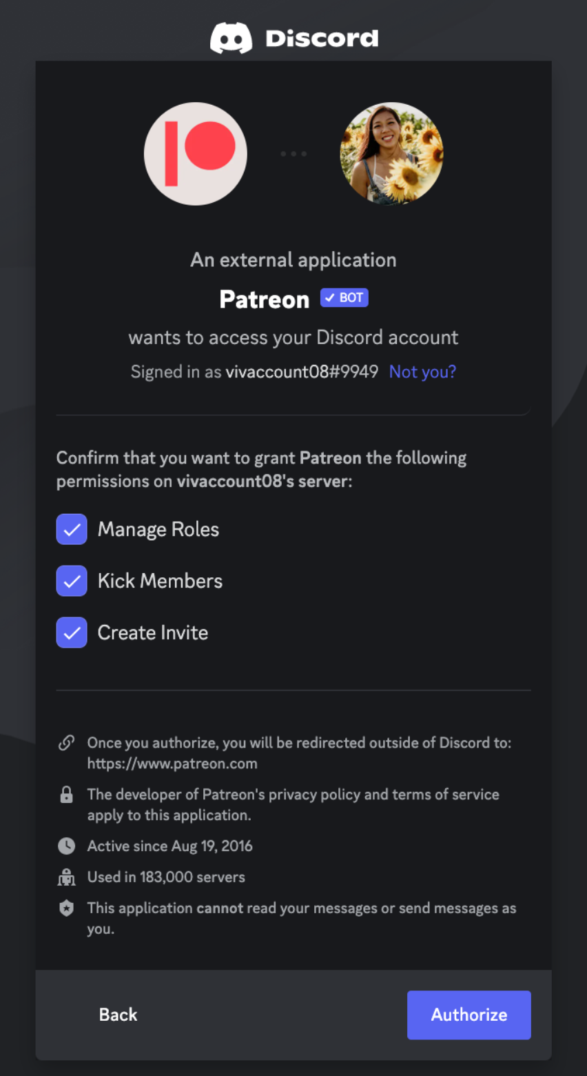Image resolution: width=587 pixels, height=1076 pixels.
Task: Click the chain link redirect icon
Action: coord(66,743)
